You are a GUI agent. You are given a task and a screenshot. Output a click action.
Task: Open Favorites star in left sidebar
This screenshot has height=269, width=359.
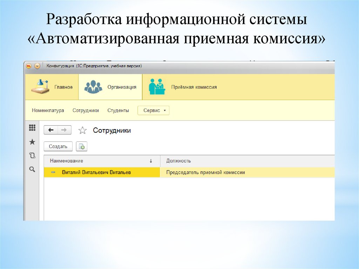pos(32,142)
